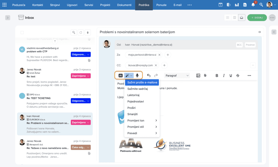Attach a file with the paperclip icon

point(205,76)
